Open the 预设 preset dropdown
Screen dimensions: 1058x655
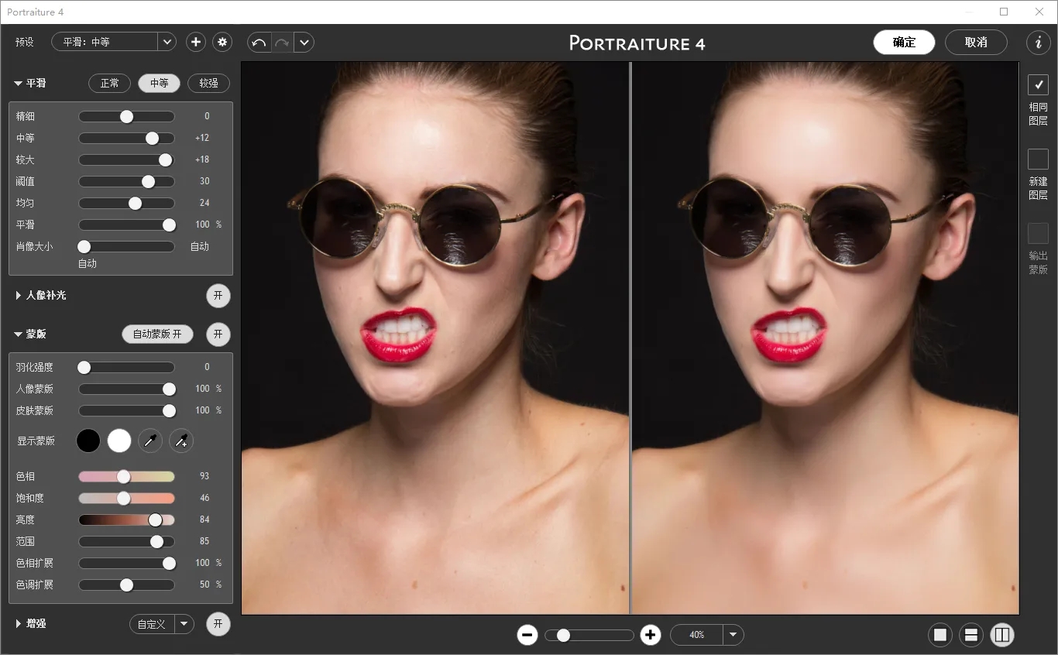click(x=167, y=43)
